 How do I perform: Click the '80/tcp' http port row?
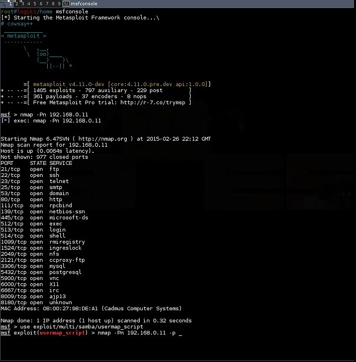pyautogui.click(x=31, y=200)
